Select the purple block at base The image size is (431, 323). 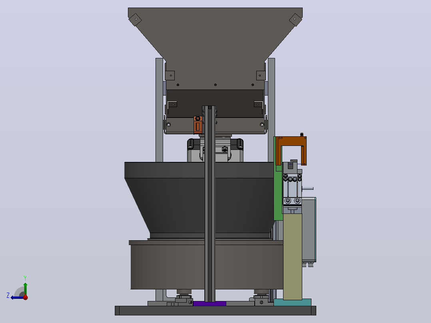210,303
